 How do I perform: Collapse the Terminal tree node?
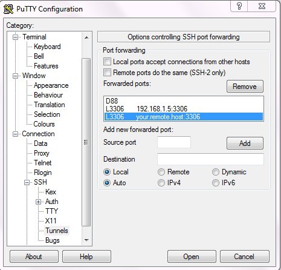[15, 37]
